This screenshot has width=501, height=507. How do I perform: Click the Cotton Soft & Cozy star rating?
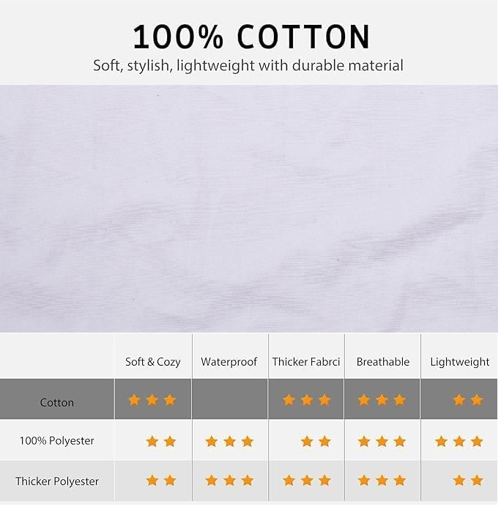tap(152, 400)
